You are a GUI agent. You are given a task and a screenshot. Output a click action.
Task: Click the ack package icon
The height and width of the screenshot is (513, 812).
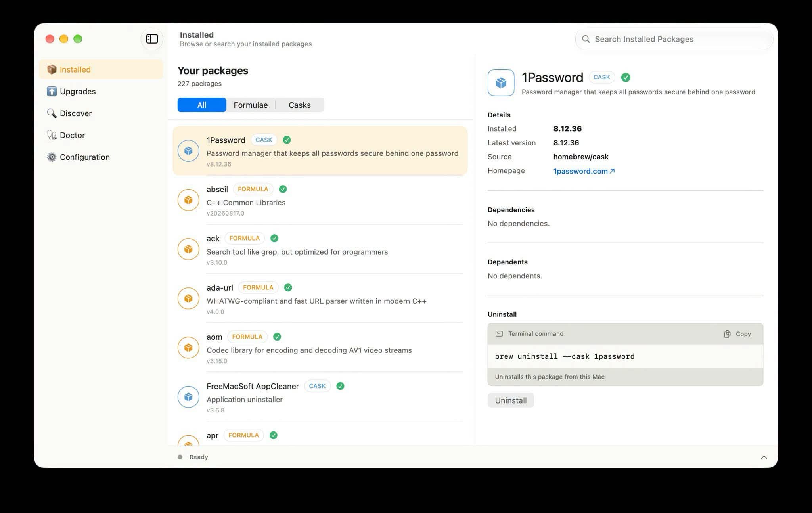click(188, 249)
